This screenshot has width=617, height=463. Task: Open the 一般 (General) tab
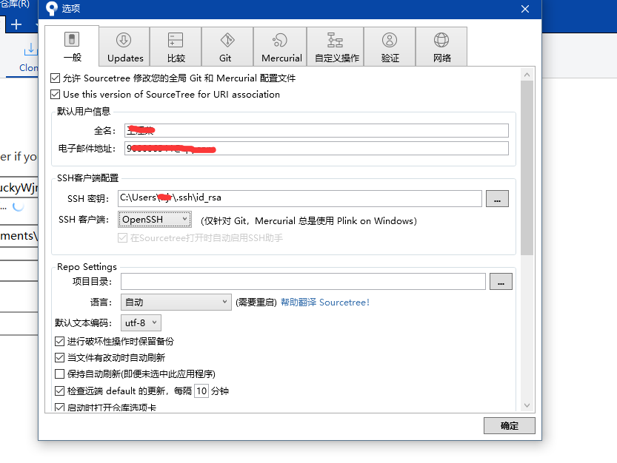tap(72, 46)
